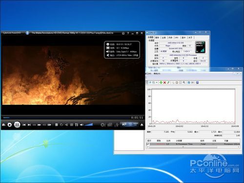Open the Help menu in Performance Monitor
The height and width of the screenshot is (183, 244).
(157, 74)
